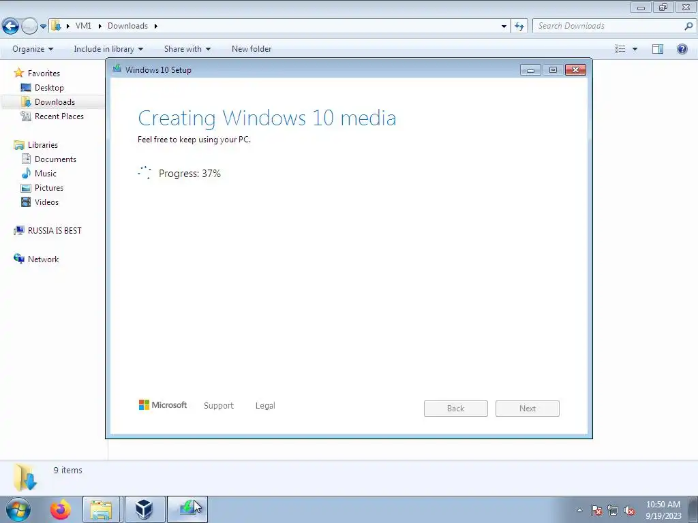Click the Music note icon
The width and height of the screenshot is (698, 523).
[27, 173]
